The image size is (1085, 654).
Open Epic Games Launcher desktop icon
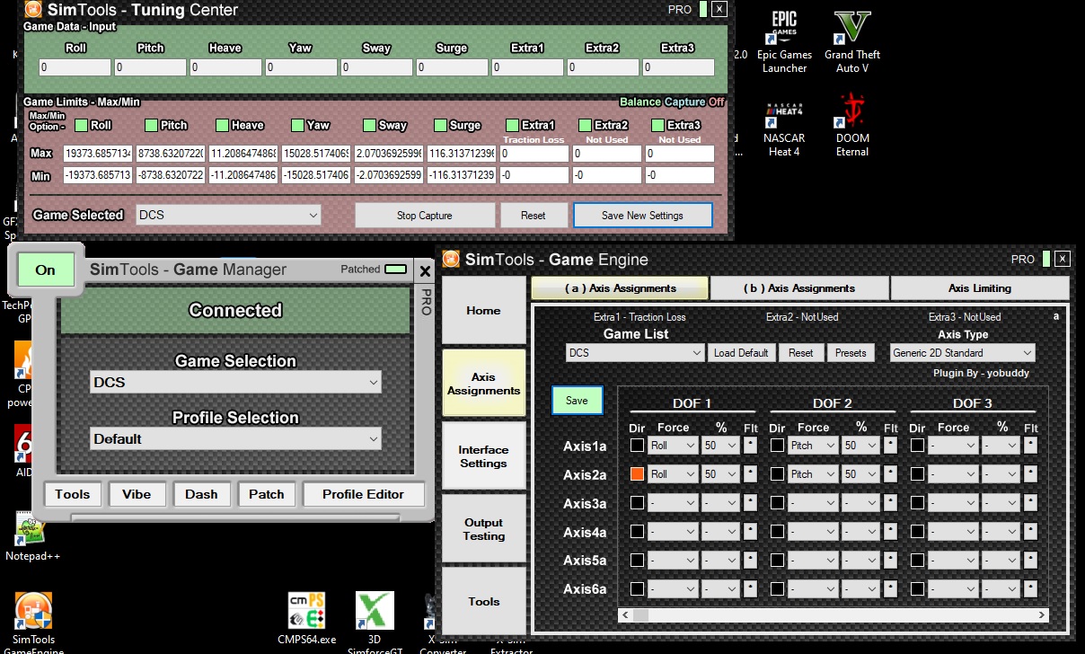[784, 41]
